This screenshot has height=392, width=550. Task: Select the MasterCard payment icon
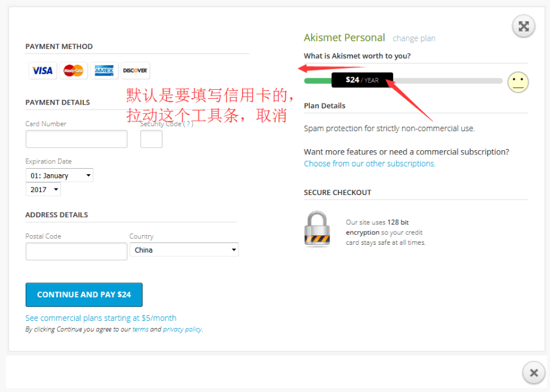point(74,71)
